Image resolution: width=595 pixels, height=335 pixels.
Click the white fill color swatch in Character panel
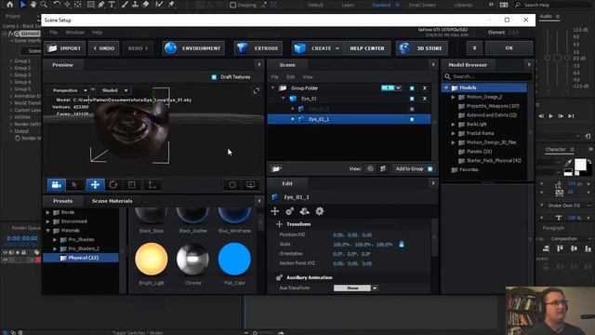[x=580, y=165]
